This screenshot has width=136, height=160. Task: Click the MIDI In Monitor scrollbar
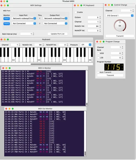[x=87, y=104]
